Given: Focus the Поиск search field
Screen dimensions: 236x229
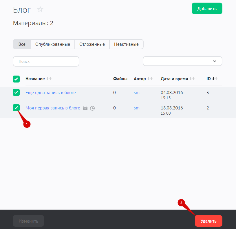Looking at the screenshot, I should click(46, 61).
